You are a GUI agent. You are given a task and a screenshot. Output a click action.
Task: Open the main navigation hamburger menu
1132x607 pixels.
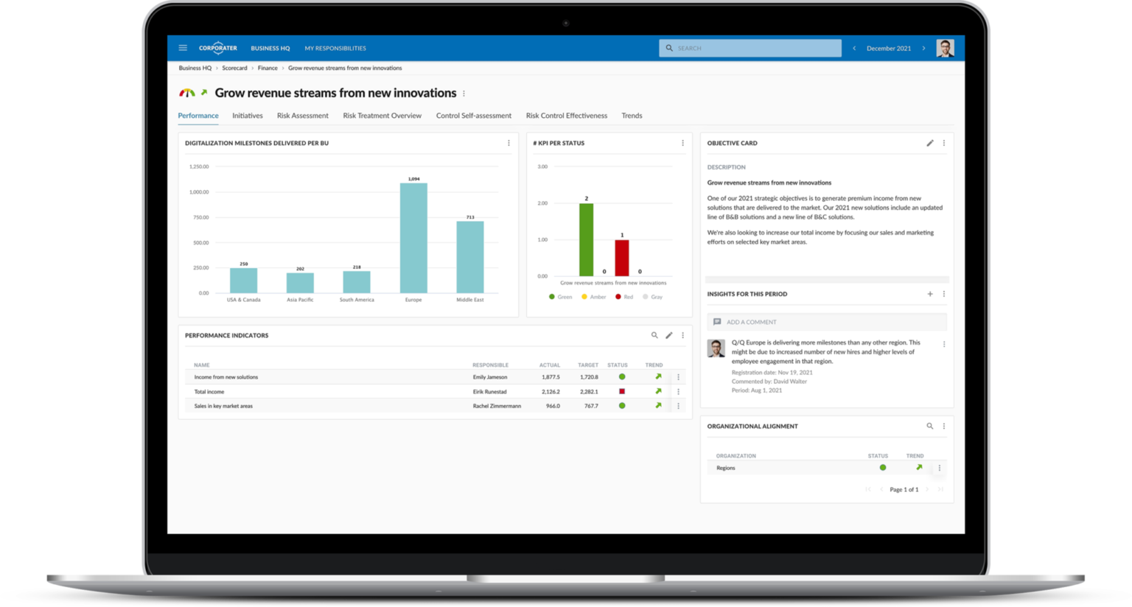point(183,47)
